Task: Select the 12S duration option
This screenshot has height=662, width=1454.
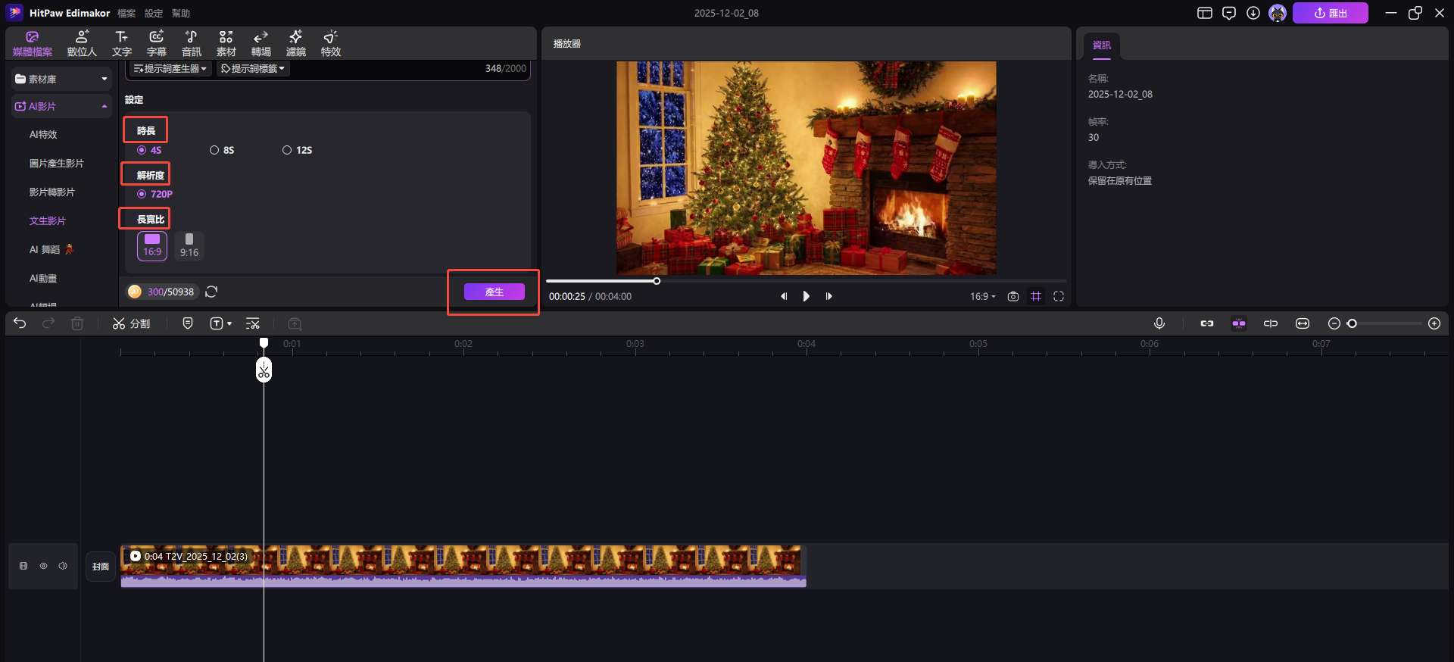Action: click(x=288, y=150)
